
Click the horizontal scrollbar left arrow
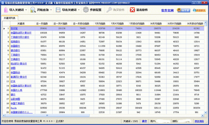[x=3, y=115]
